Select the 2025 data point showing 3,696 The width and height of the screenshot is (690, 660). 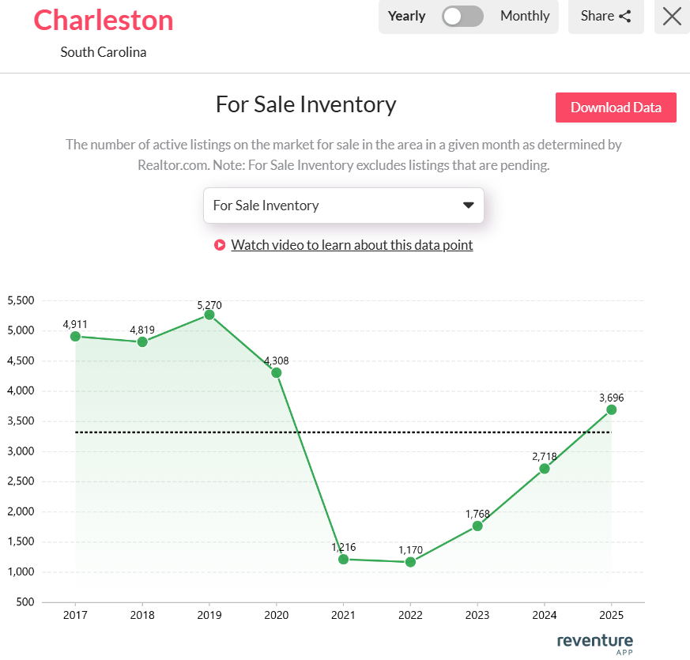coord(612,409)
